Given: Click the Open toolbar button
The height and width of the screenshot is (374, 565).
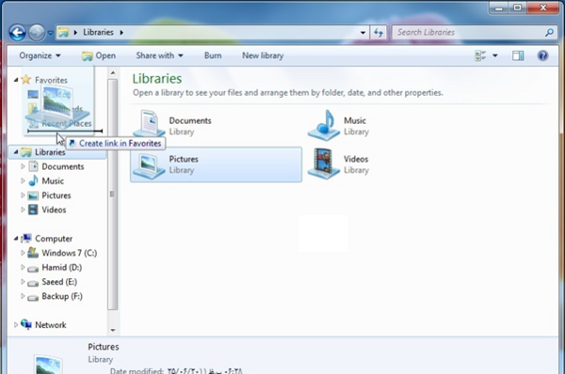Looking at the screenshot, I should [x=99, y=55].
